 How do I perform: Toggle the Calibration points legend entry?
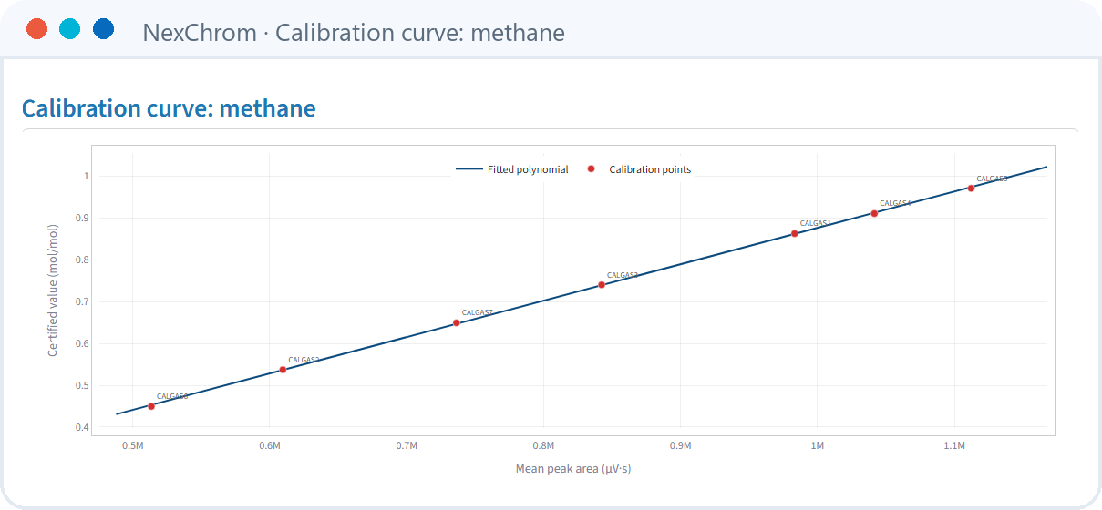(639, 169)
